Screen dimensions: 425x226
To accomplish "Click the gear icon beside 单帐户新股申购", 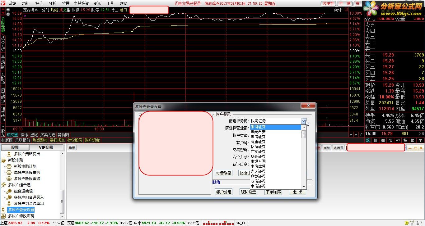I will click(9, 173).
